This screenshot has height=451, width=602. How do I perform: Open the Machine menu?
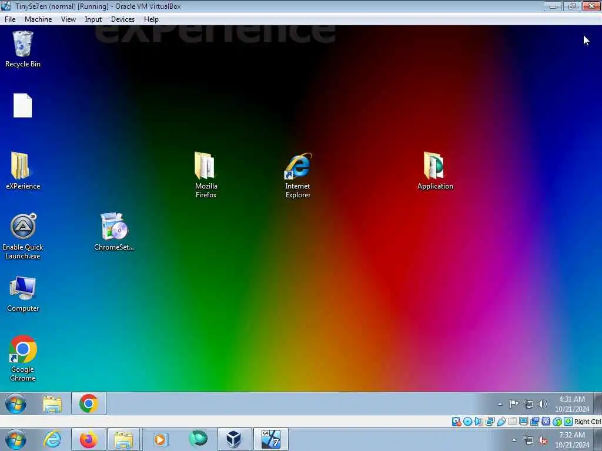click(x=38, y=19)
